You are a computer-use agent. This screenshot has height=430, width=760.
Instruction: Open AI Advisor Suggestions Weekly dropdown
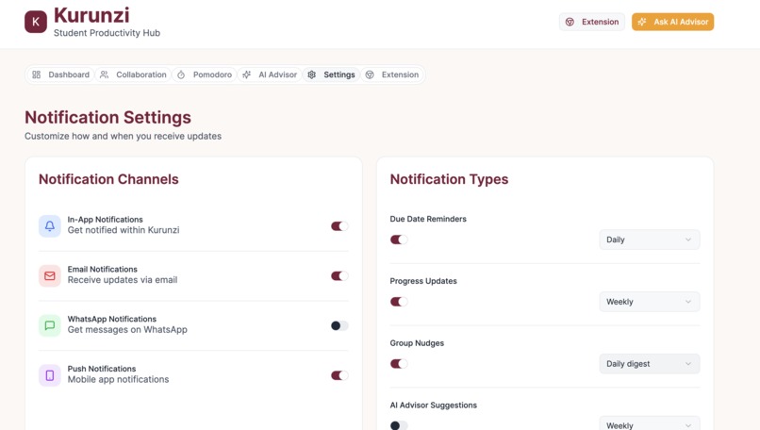tap(650, 423)
